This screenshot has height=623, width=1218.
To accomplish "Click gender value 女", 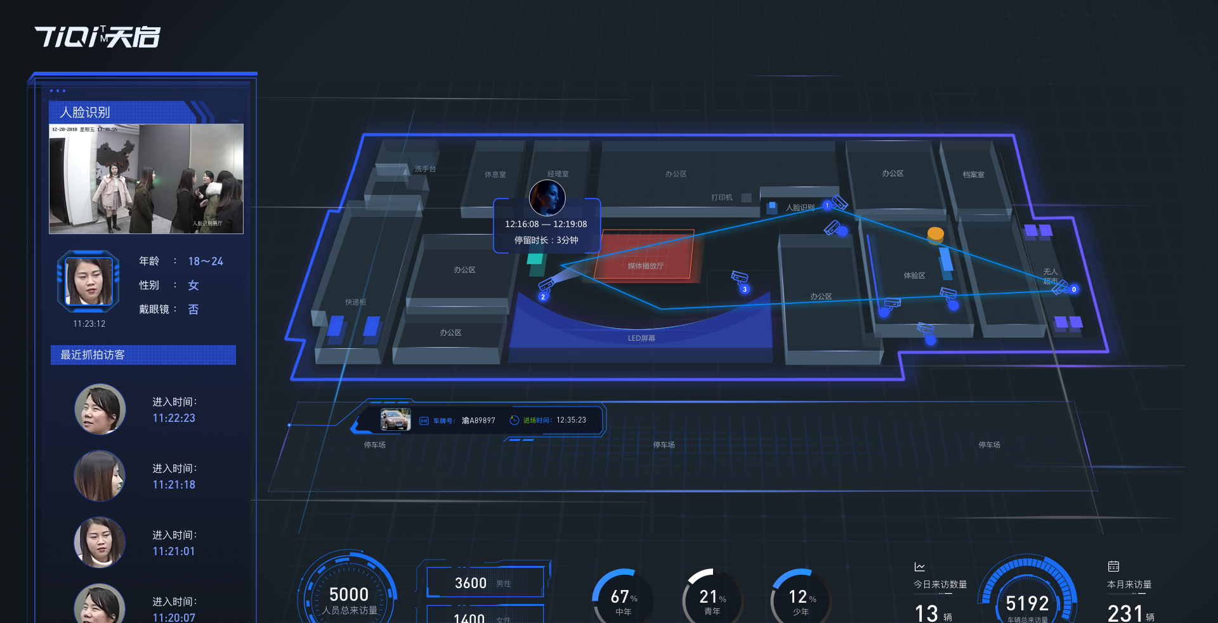I will point(193,285).
